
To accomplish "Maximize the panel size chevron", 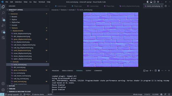I will (166, 71).
